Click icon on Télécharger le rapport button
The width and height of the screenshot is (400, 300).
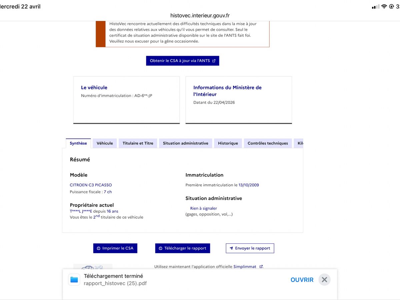[x=161, y=248]
